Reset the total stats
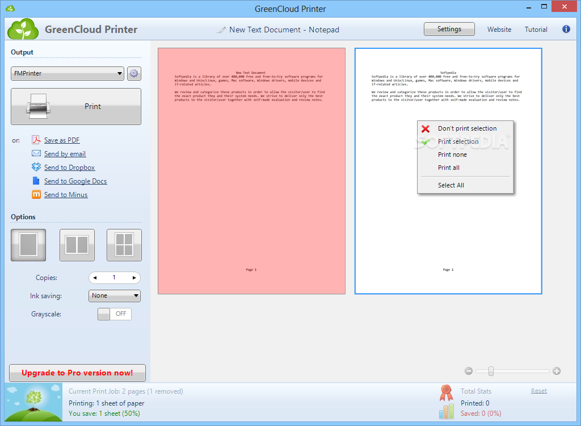 coord(539,391)
